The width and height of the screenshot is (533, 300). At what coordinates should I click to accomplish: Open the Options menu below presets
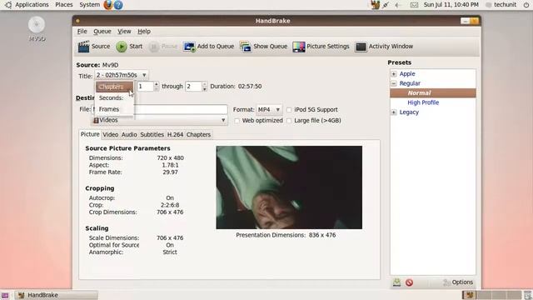[x=458, y=282]
